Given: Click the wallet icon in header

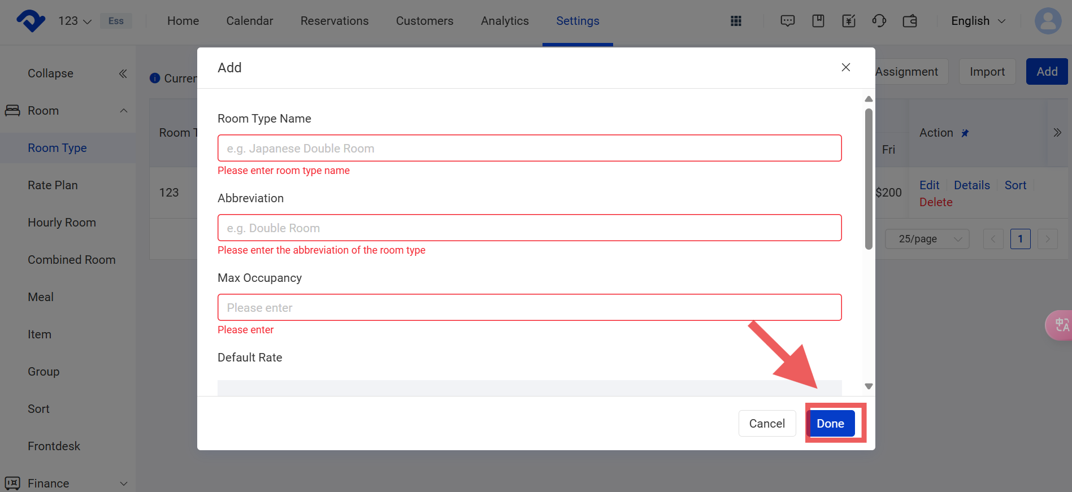Looking at the screenshot, I should (910, 21).
